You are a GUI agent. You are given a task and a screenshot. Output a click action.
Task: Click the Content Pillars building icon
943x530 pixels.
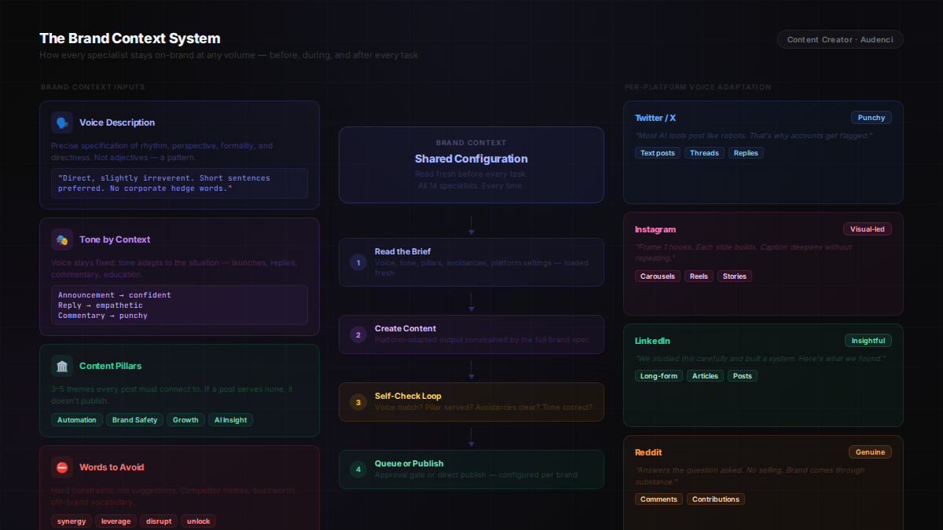(62, 366)
